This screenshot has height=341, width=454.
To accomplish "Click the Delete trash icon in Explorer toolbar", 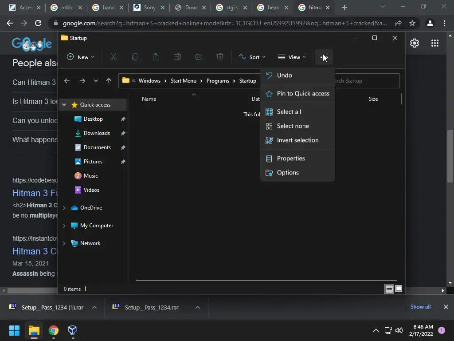I will click(220, 57).
